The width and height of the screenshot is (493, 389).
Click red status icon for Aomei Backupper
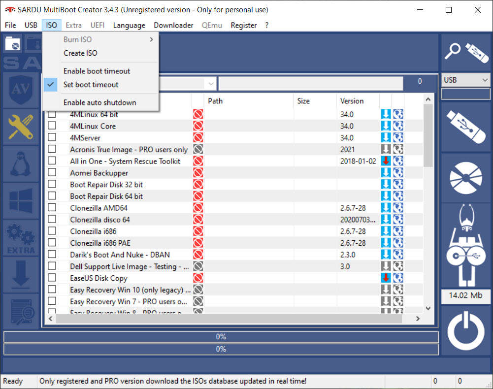point(198,173)
